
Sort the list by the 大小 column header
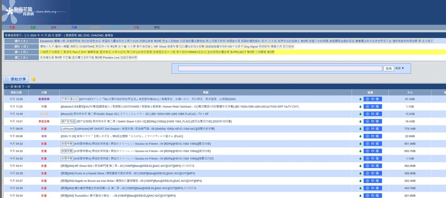(x=410, y=92)
